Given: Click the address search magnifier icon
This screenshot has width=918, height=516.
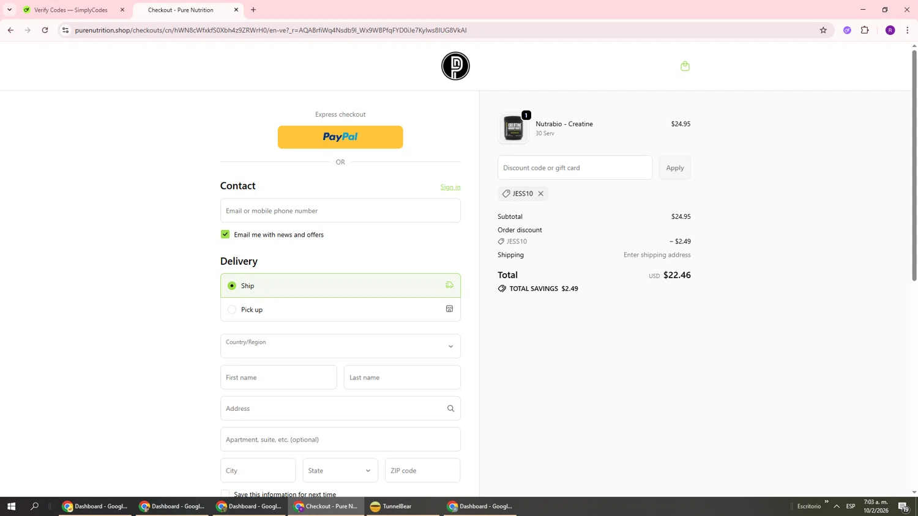Looking at the screenshot, I should pos(450,408).
